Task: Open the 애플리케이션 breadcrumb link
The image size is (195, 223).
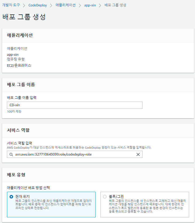Action: 66,5
